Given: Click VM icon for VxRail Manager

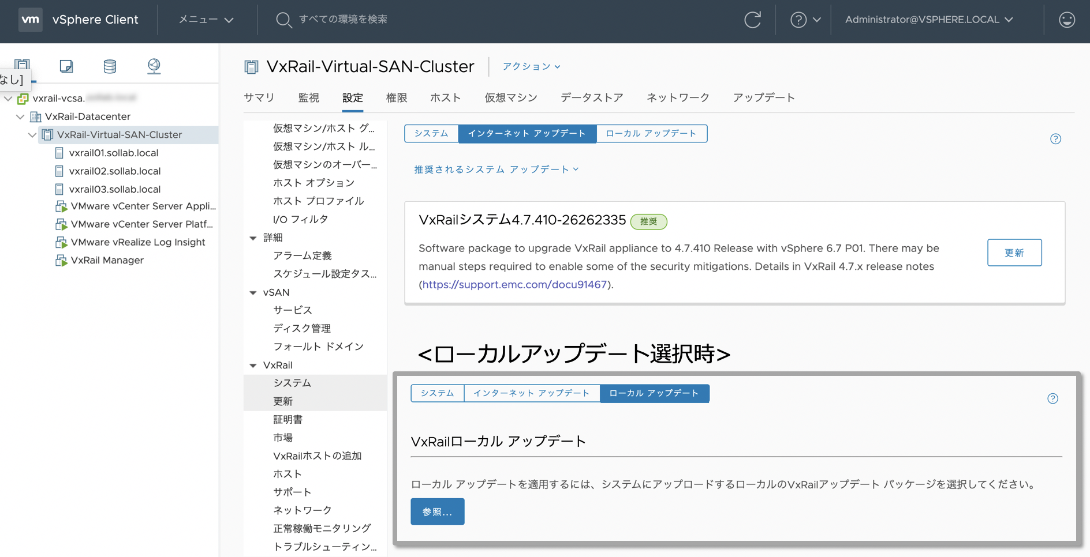Looking at the screenshot, I should [61, 261].
